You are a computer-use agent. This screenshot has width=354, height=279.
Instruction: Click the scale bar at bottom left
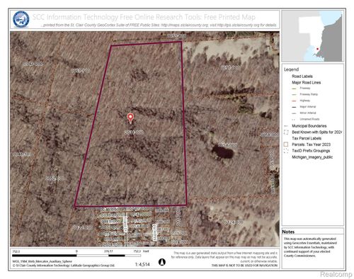pos(76,255)
